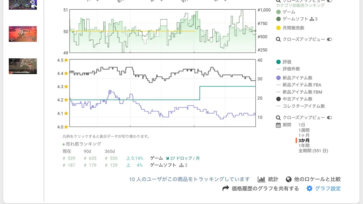Select the 1週間 period range

click(x=304, y=130)
